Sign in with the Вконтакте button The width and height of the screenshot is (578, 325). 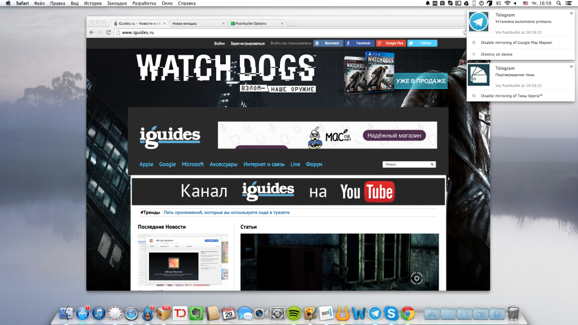tap(328, 43)
